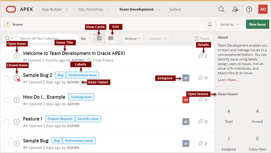This screenshot has width=271, height=153.
Task: Click the Oracle APEX logo
Action: point(11,9)
